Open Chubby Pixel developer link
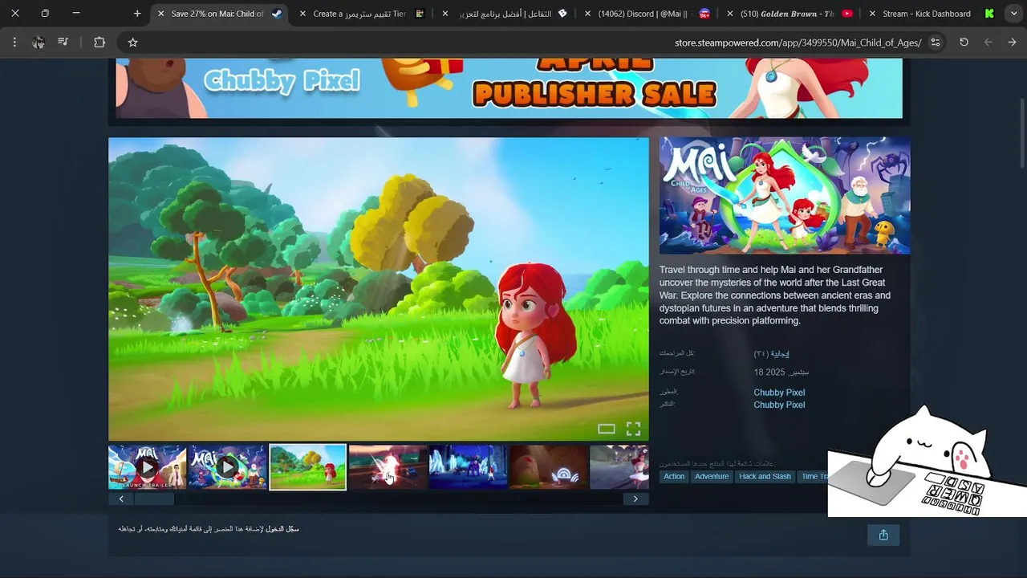This screenshot has width=1027, height=578. tap(779, 393)
